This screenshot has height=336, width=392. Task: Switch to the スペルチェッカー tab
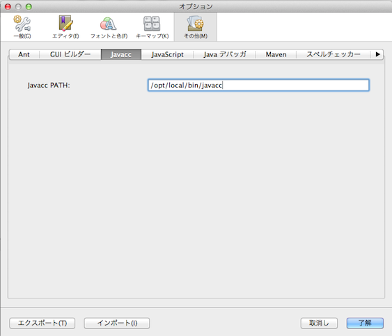click(334, 54)
